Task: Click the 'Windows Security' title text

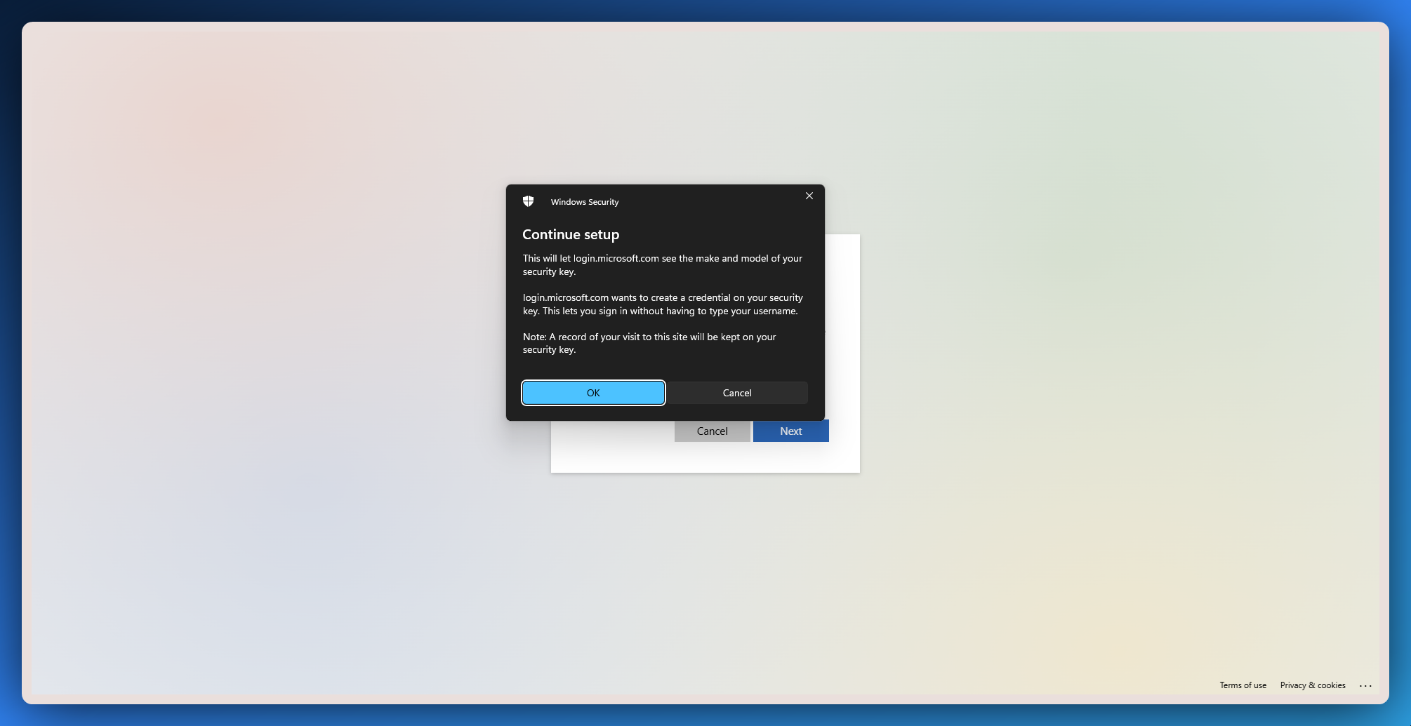Action: pos(585,202)
